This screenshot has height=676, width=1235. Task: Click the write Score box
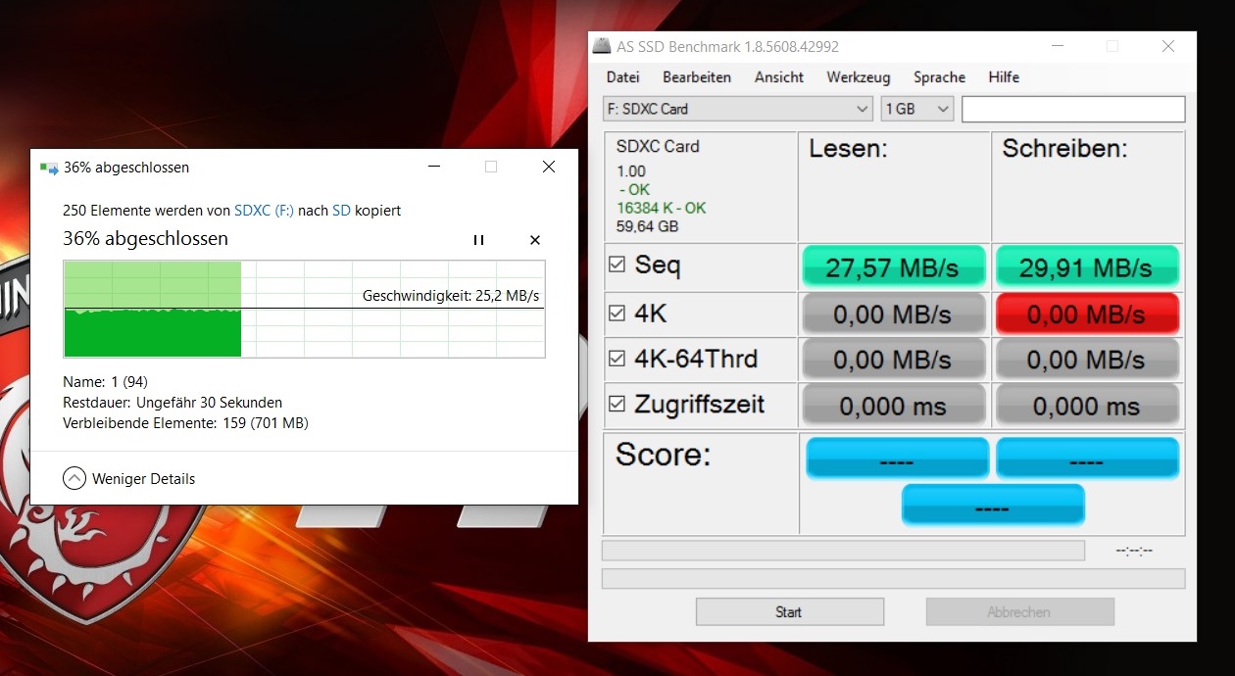point(1087,459)
